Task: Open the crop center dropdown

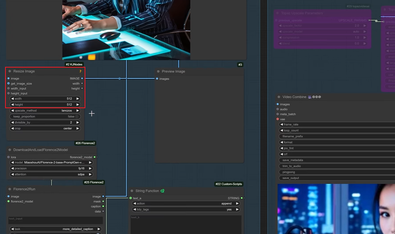Action: click(x=45, y=129)
